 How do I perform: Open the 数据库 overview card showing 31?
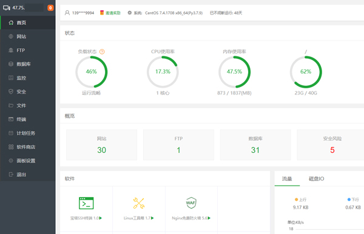[x=255, y=145]
